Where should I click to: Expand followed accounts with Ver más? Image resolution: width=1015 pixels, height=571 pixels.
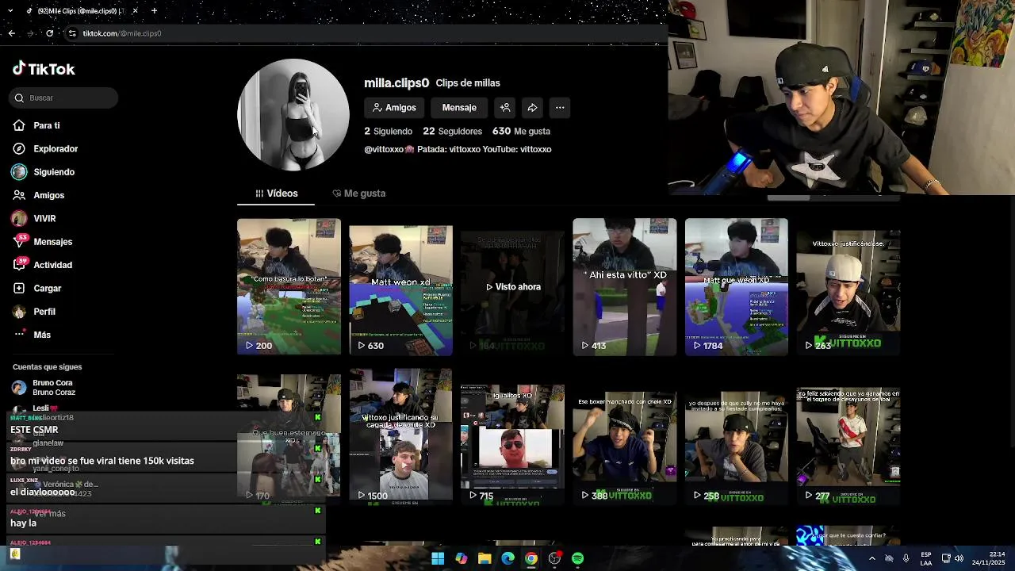pos(49,514)
